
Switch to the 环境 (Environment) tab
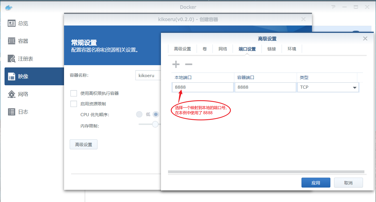coord(292,49)
